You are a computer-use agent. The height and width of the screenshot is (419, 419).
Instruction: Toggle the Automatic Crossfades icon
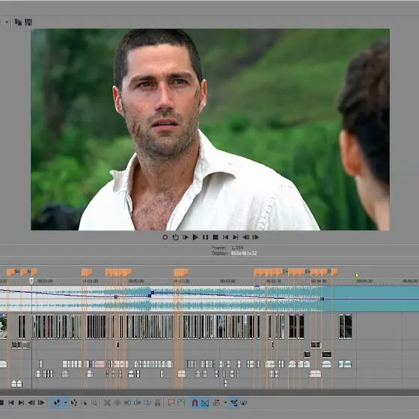tap(205, 403)
